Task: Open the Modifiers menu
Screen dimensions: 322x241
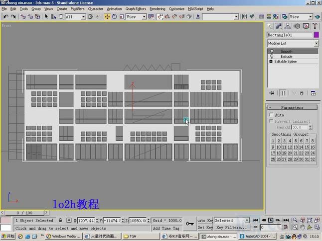Action: point(77,9)
